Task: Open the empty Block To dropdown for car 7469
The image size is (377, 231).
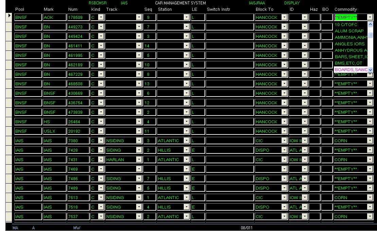Action: tap(284, 169)
